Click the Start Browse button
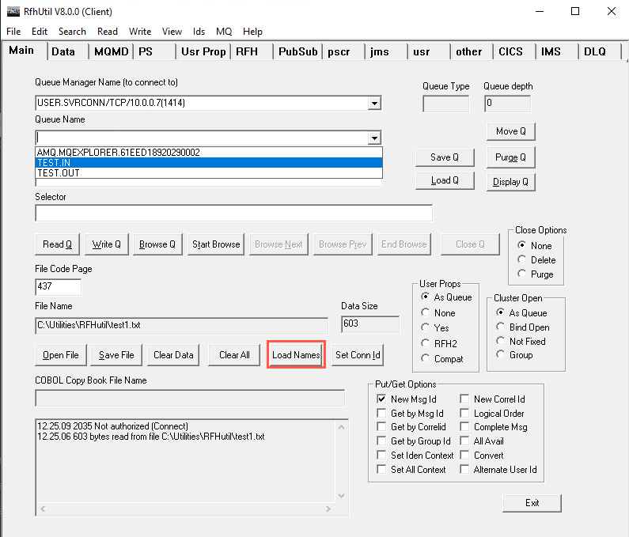This screenshot has height=537, width=629. (216, 244)
